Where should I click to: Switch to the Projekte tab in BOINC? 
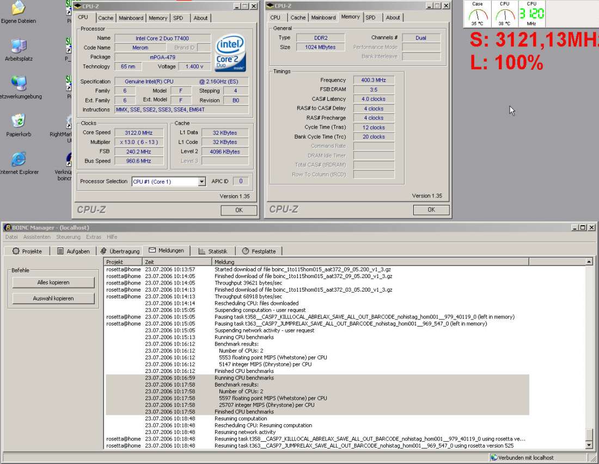click(27, 251)
